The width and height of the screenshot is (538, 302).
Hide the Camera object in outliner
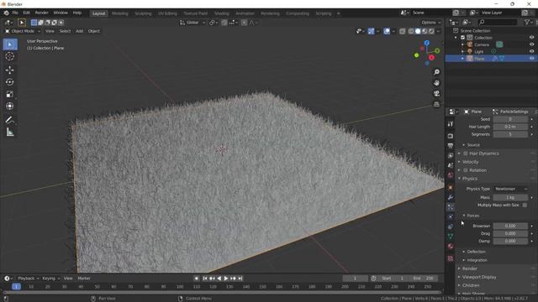click(531, 44)
